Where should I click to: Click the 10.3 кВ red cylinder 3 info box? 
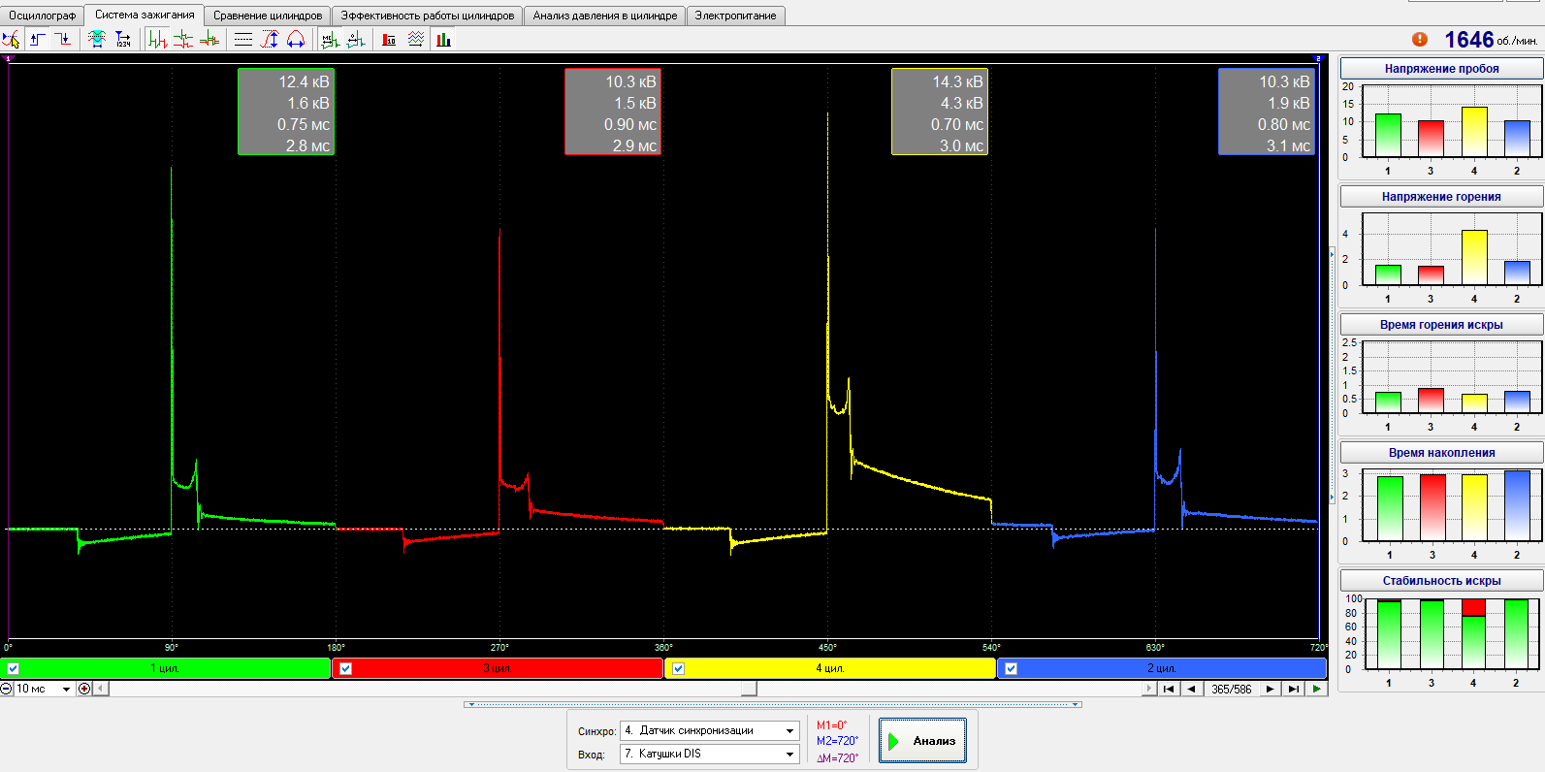pyautogui.click(x=613, y=112)
